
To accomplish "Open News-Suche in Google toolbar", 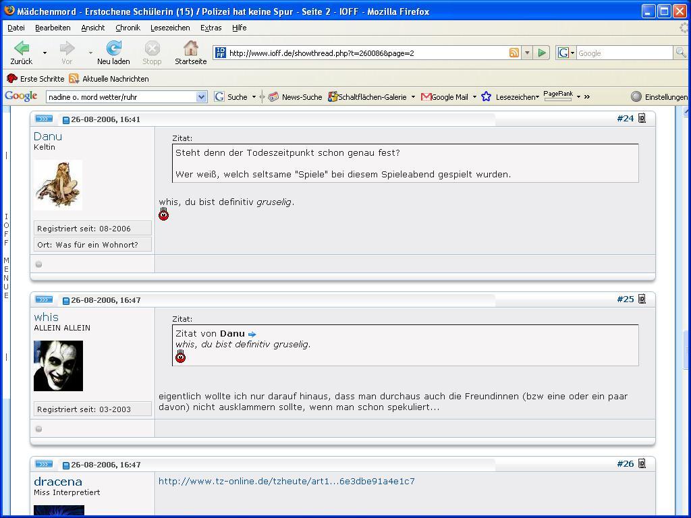I will click(x=296, y=97).
